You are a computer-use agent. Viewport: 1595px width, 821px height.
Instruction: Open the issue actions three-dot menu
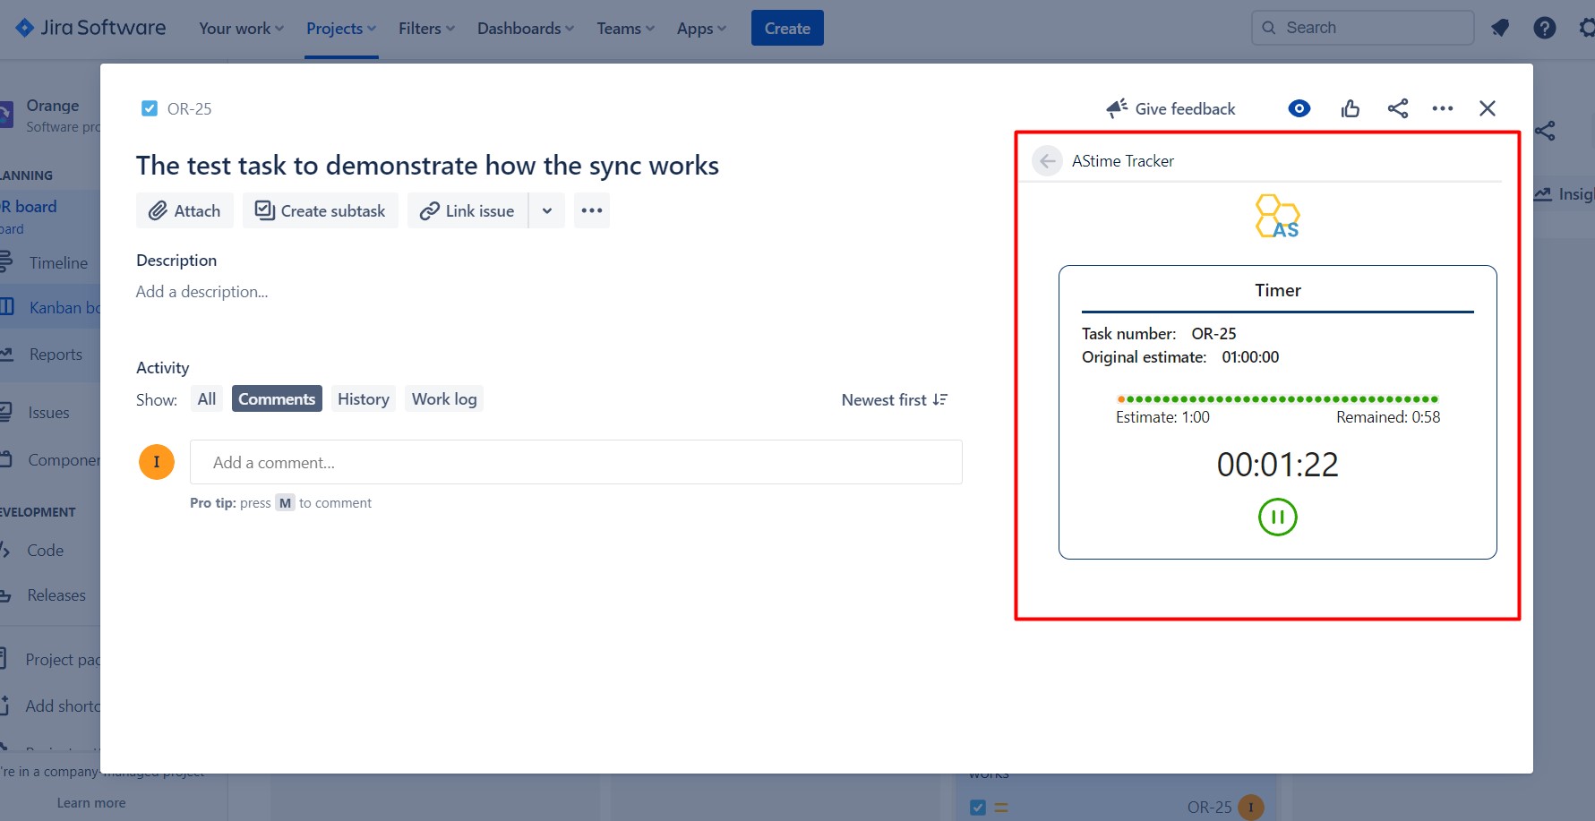click(x=1443, y=108)
